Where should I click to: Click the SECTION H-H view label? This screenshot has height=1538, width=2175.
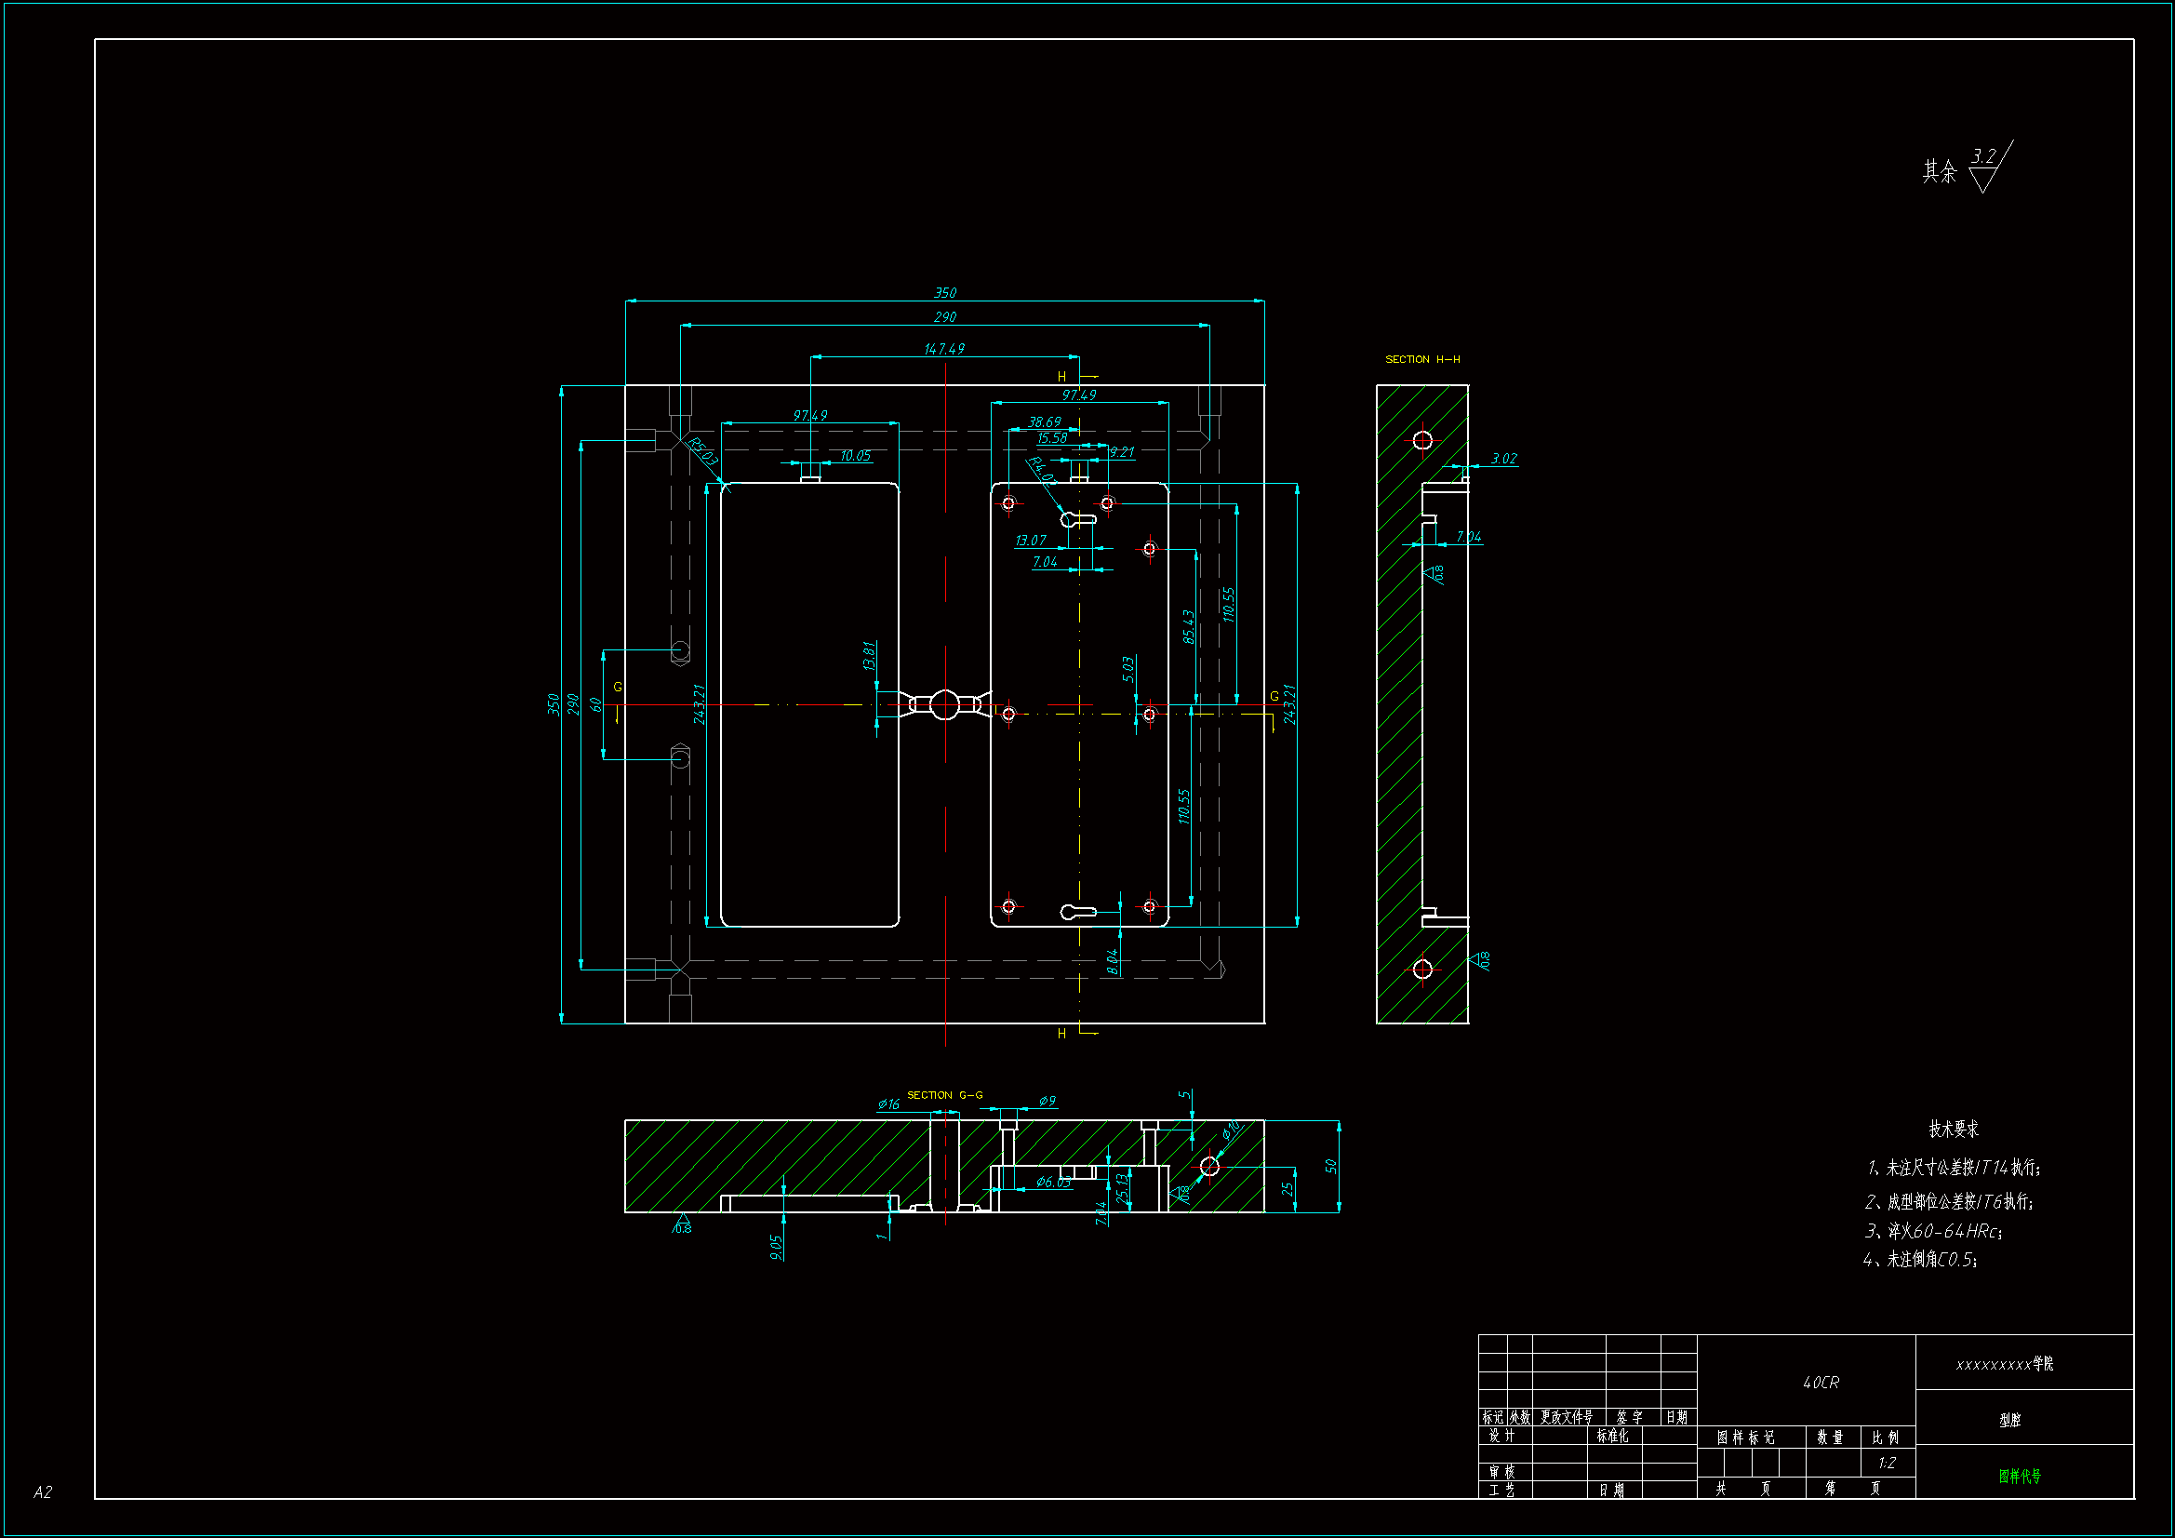pos(1421,359)
